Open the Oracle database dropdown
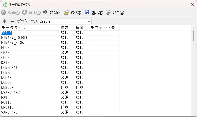Viewport: 197px width, 117px height. (x=65, y=21)
